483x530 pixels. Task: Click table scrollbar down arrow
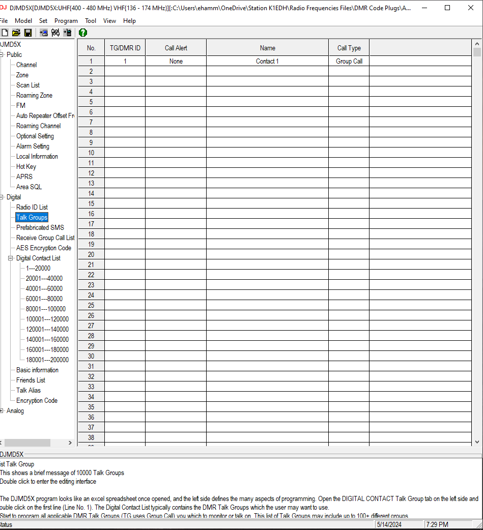point(477,441)
